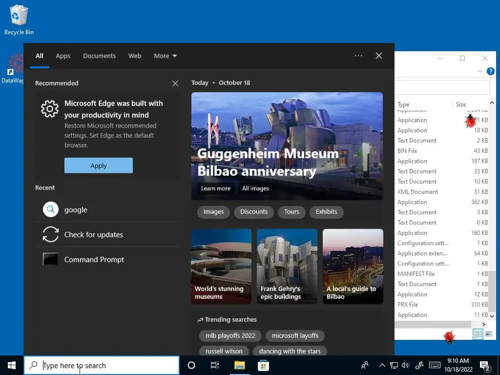500x375 pixels.
Task: Select the BIN File row in Explorer
Action: click(442, 151)
